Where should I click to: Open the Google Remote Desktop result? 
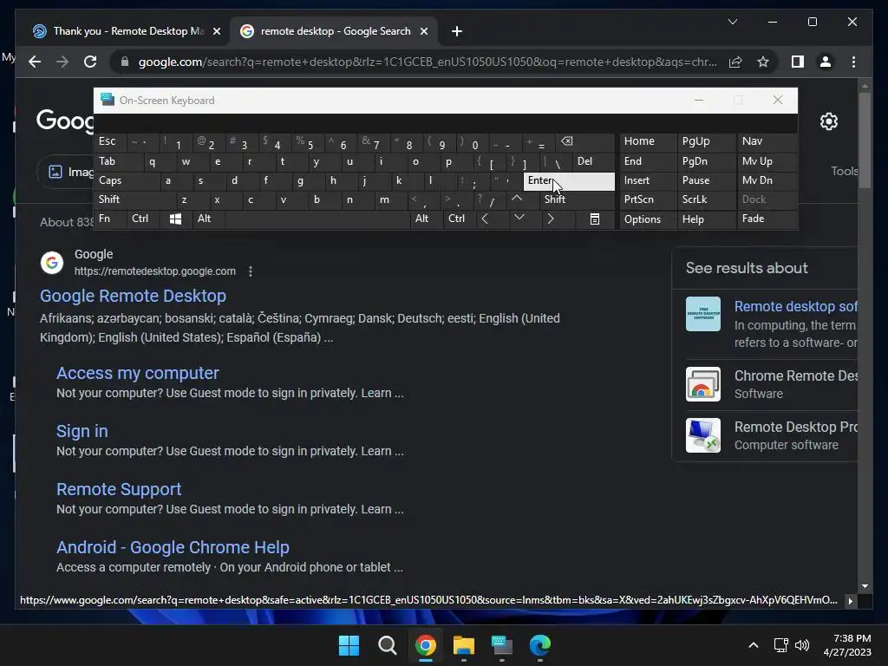click(x=133, y=296)
